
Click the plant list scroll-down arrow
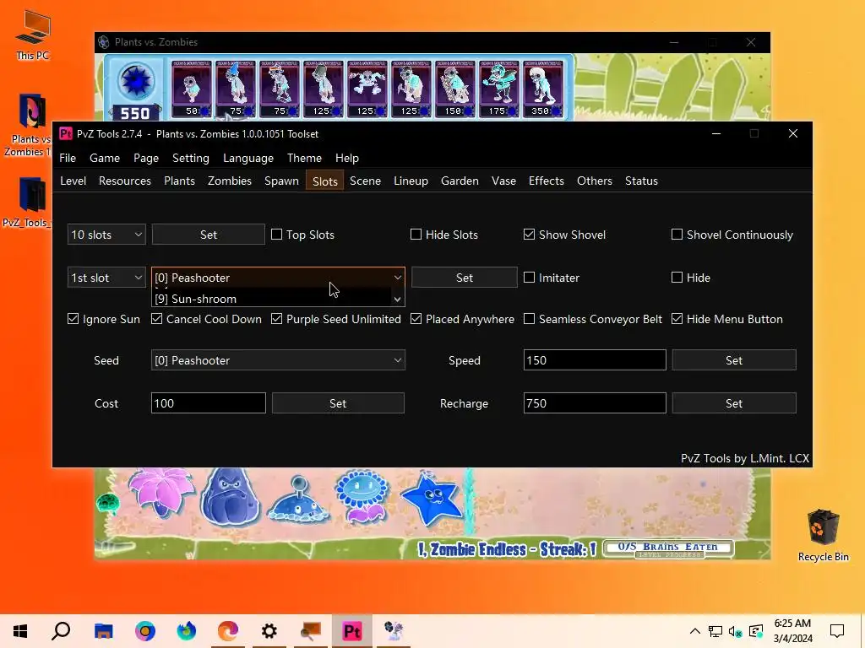point(397,300)
